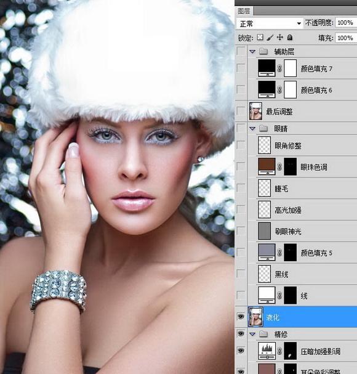Screen dimensions: 357x374
Task: Click folder icon of 辅助层 group
Action: pos(263,51)
